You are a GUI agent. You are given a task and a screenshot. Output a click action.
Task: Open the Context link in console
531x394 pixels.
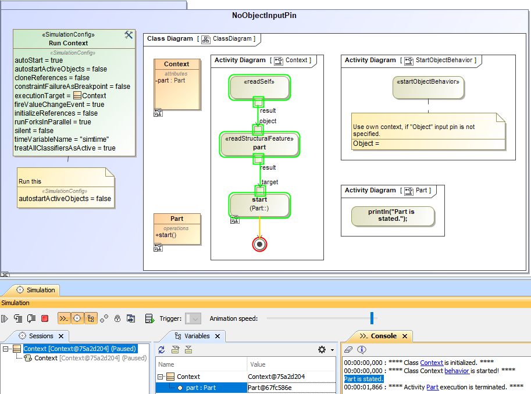click(x=432, y=363)
